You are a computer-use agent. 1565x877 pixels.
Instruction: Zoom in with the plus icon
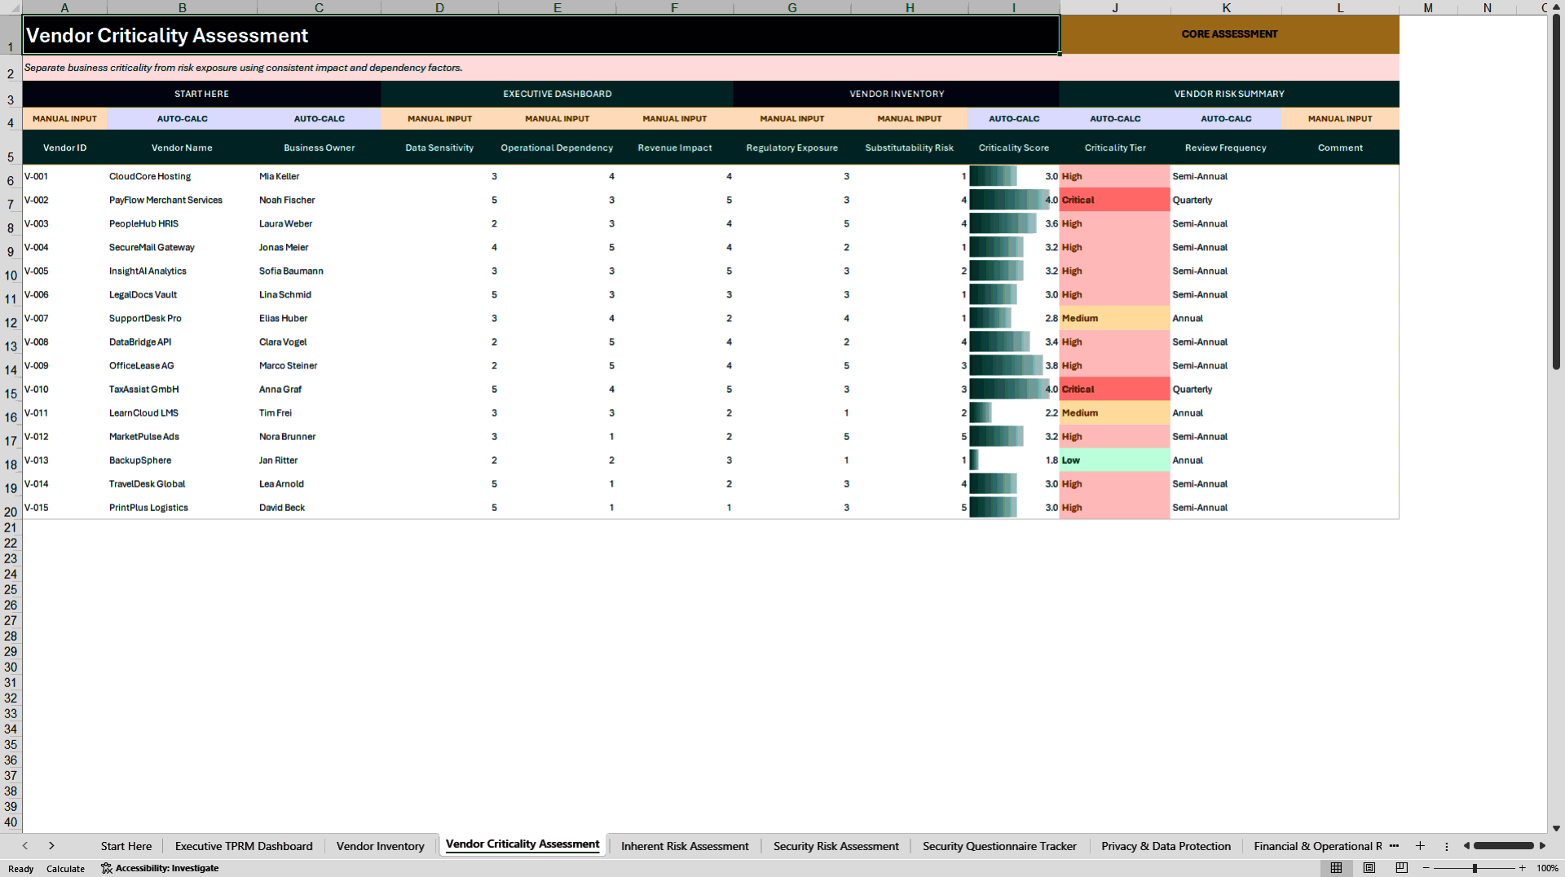pos(1522,868)
